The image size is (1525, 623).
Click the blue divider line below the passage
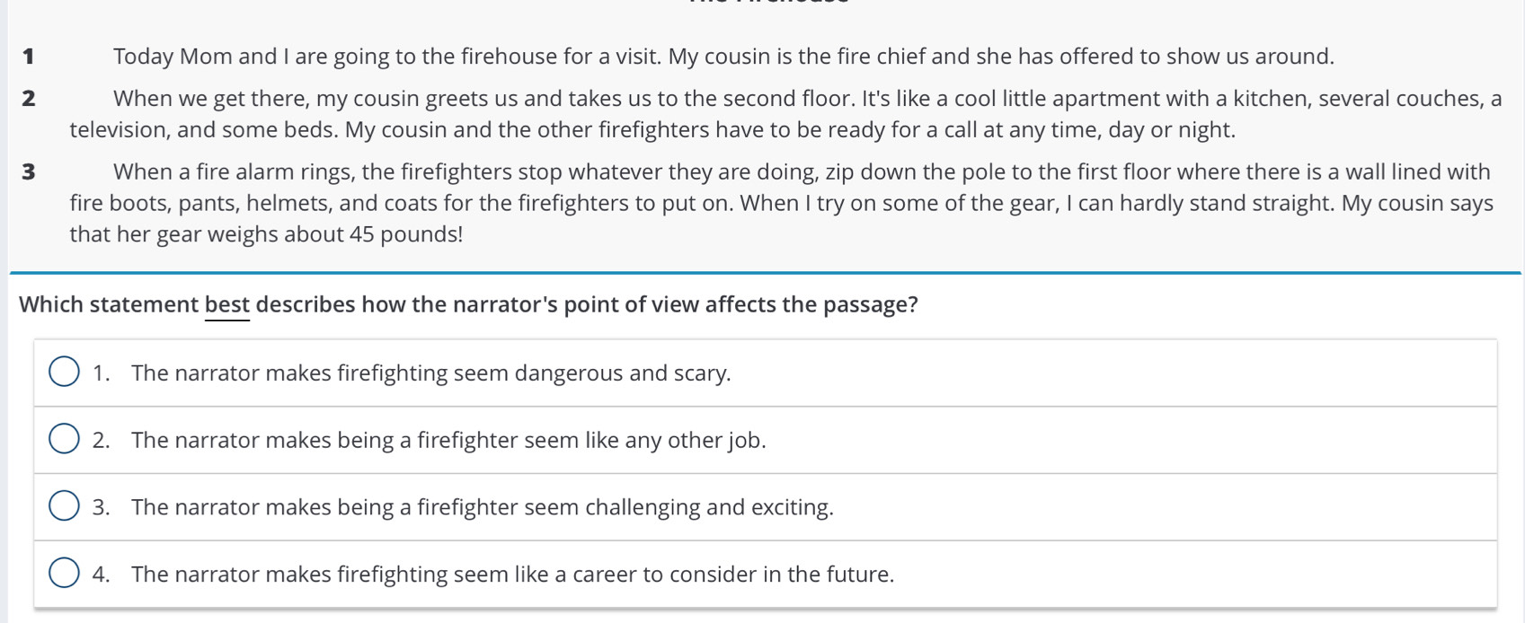(x=765, y=272)
